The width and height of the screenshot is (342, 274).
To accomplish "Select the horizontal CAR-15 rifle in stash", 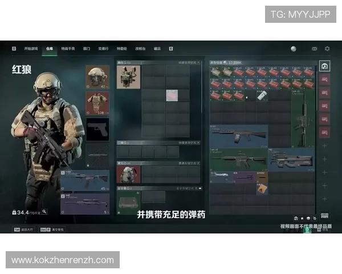I will tap(239, 159).
